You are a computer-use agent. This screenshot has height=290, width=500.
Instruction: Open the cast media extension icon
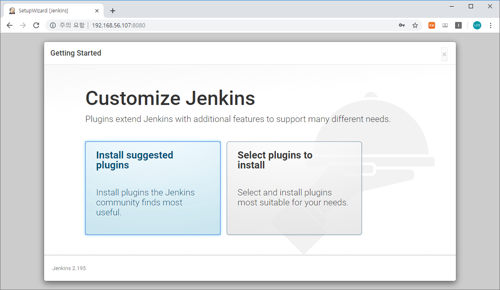coord(445,25)
